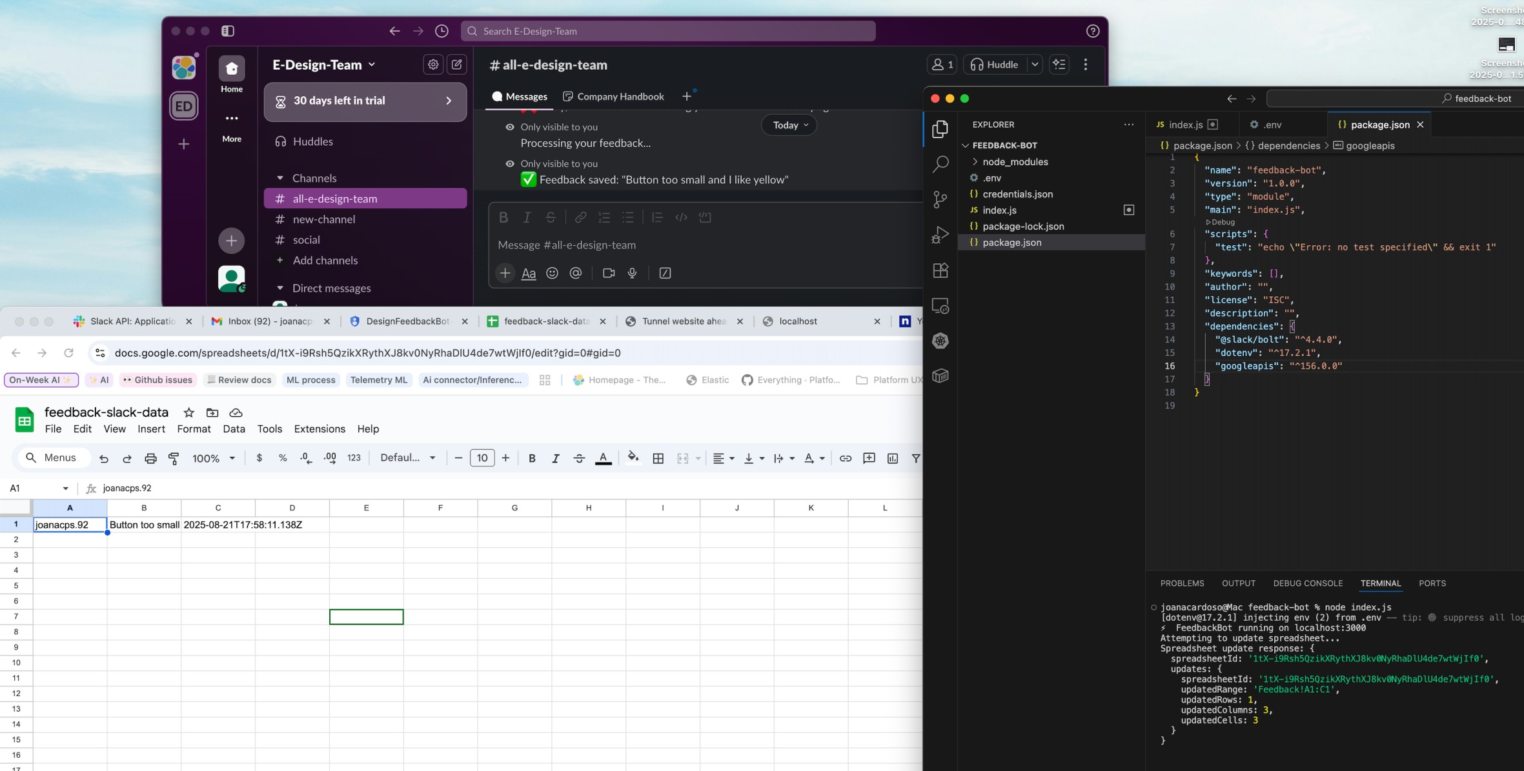This screenshot has height=771, width=1524.
Task: Toggle bold in Slack message composer
Action: click(x=503, y=217)
